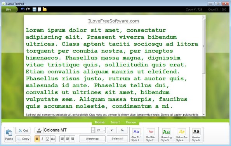231x146 pixels.
Task: Click the undo arrow icon
Action: 23,9
